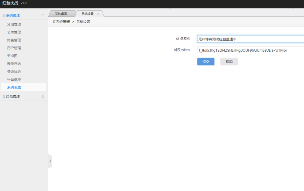Open 登录日志 from the sidebar
This screenshot has height=191, width=304.
click(14, 71)
